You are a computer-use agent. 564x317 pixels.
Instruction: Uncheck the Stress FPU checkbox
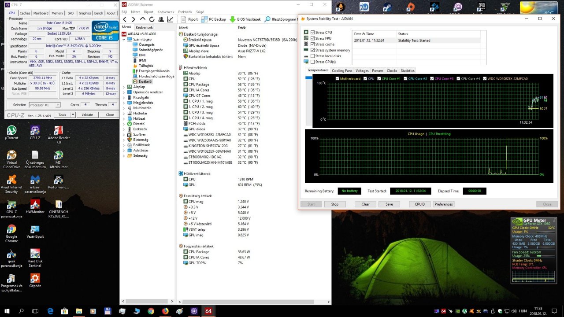(313, 38)
